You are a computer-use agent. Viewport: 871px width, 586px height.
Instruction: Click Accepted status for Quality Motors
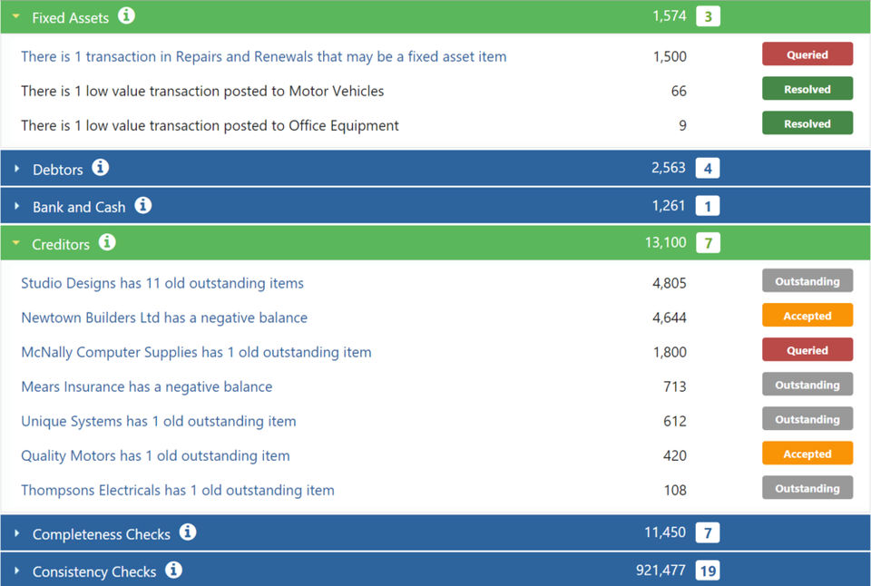point(807,454)
